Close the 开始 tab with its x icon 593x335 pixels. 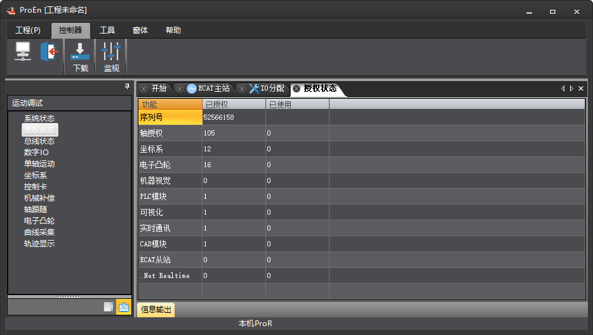(143, 89)
